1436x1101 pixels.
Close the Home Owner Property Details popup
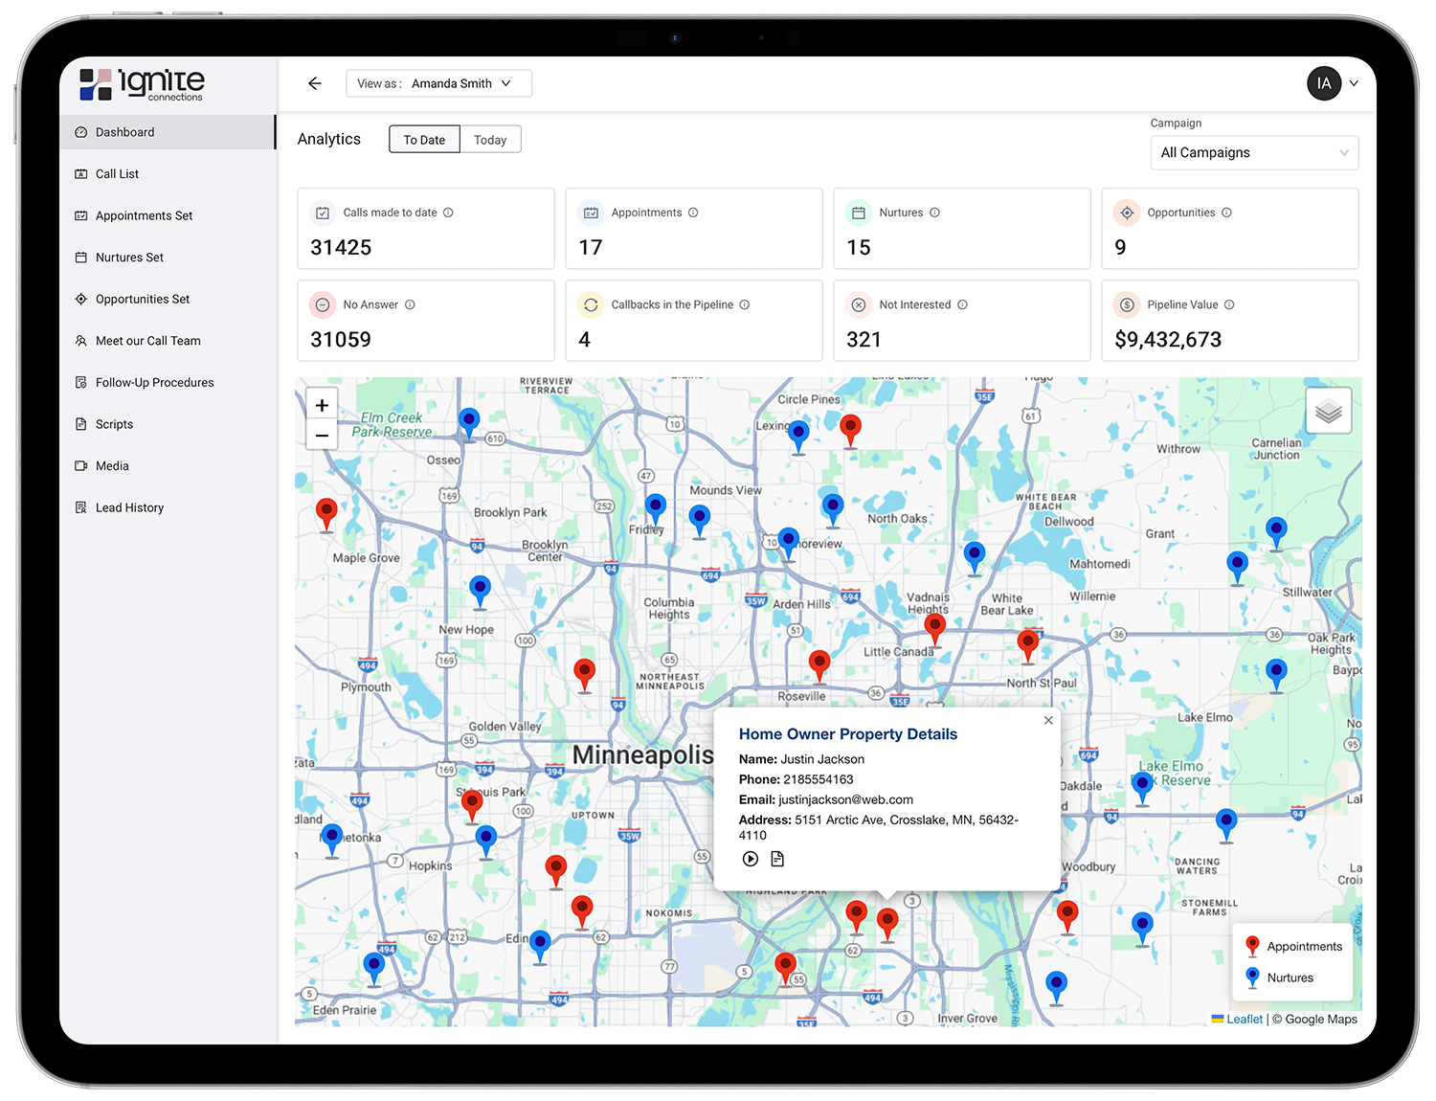pyautogui.click(x=1048, y=720)
